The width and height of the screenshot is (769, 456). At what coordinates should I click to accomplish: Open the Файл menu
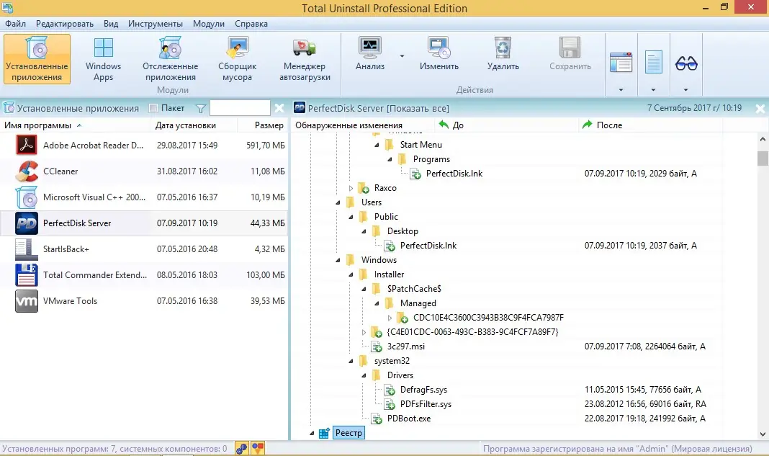(x=15, y=24)
